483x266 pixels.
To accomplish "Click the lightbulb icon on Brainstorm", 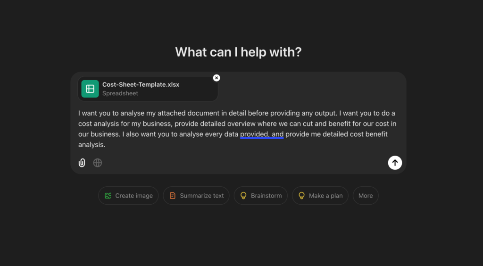I will tap(243, 196).
